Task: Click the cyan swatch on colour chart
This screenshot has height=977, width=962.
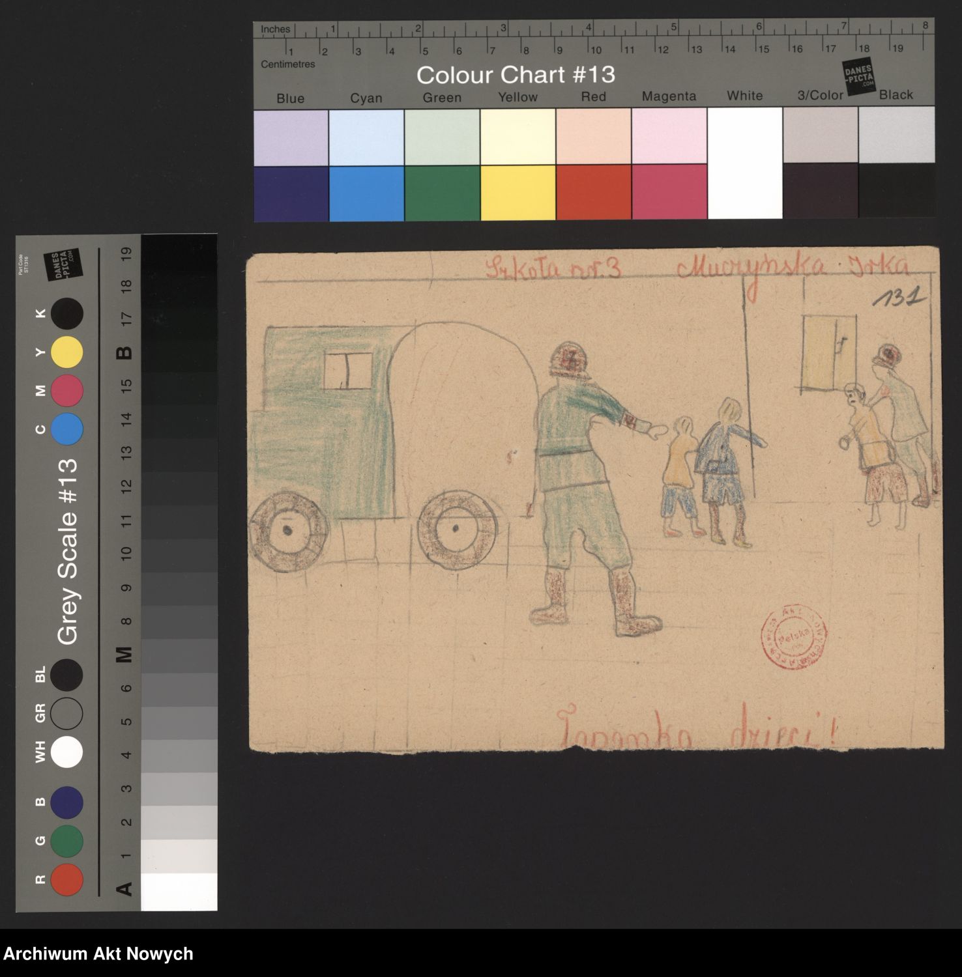Action: pos(366,193)
